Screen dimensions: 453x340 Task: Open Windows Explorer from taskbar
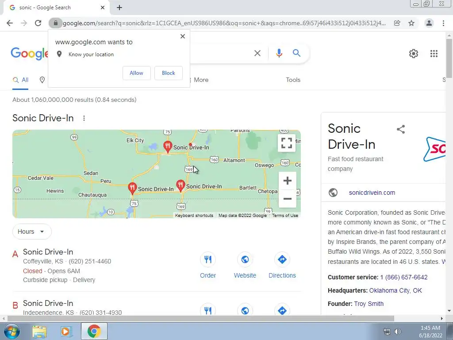[x=39, y=331]
